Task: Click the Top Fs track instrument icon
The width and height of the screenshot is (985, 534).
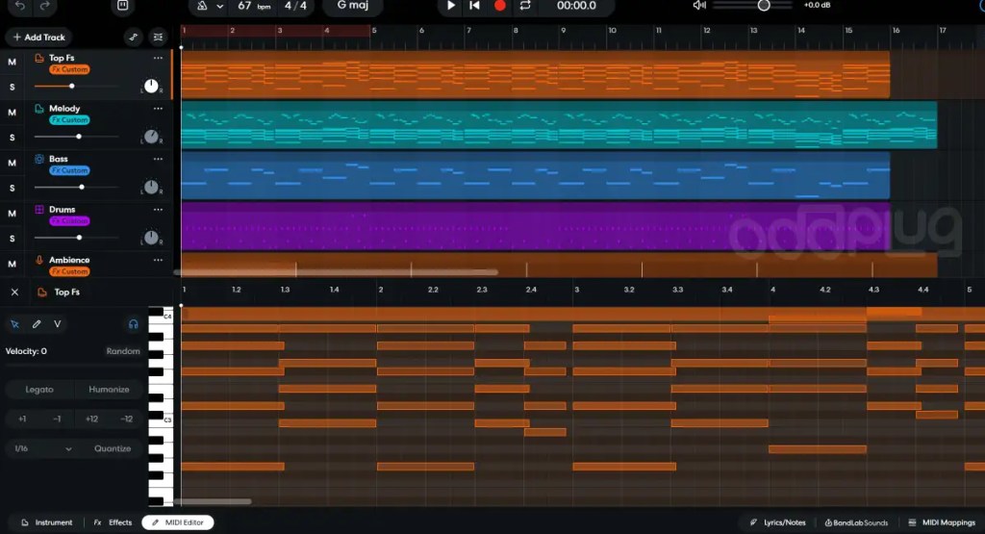Action: click(38, 59)
